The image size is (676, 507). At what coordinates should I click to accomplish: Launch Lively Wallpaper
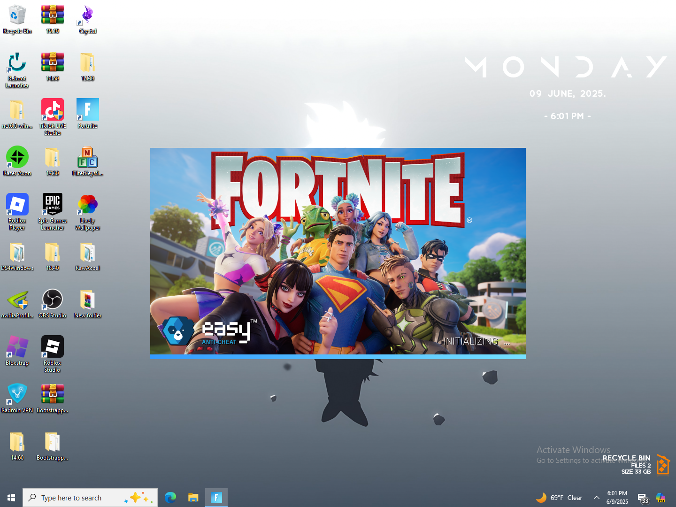[88, 212]
